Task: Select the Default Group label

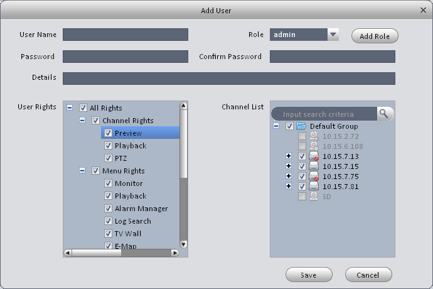Action: [334, 126]
